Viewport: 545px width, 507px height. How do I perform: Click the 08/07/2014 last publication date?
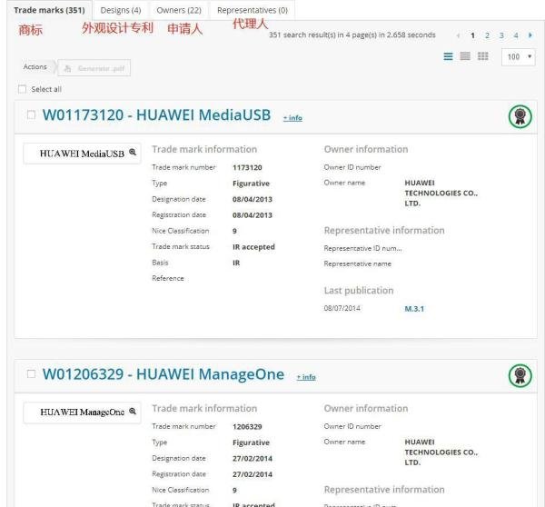click(x=342, y=308)
